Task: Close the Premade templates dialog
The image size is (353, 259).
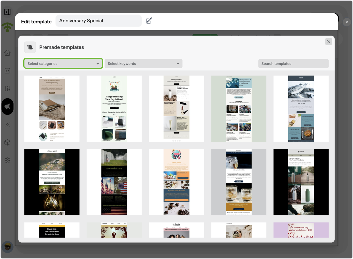Action: point(329,42)
